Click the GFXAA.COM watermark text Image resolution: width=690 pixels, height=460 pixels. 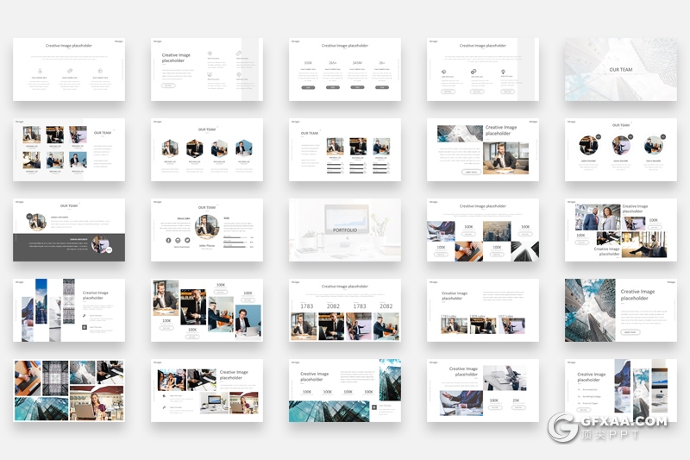pos(624,422)
